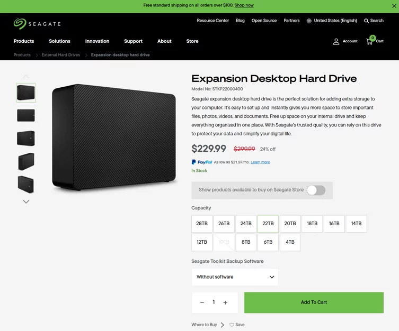Open Search with magnifier icon
Screen dimensions: 399x331
pyautogui.click(x=366, y=21)
